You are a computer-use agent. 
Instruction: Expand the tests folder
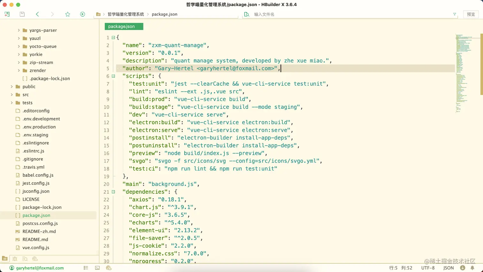12,103
